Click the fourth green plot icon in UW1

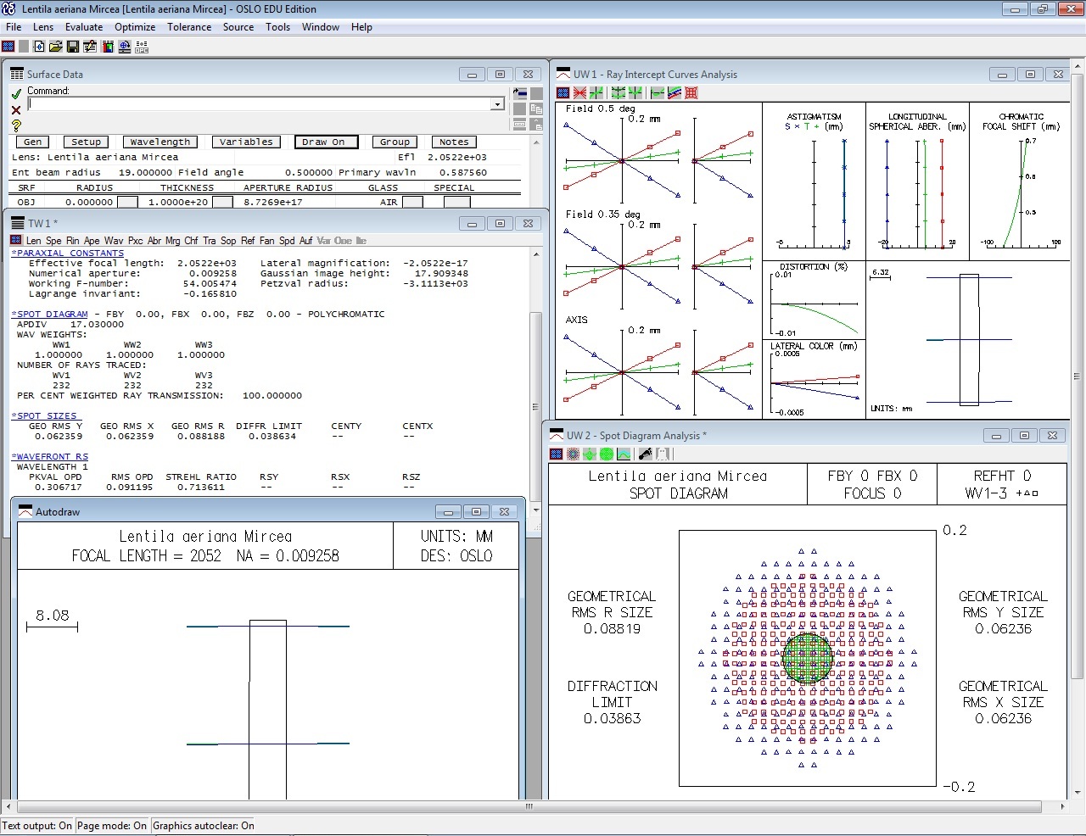click(x=618, y=92)
